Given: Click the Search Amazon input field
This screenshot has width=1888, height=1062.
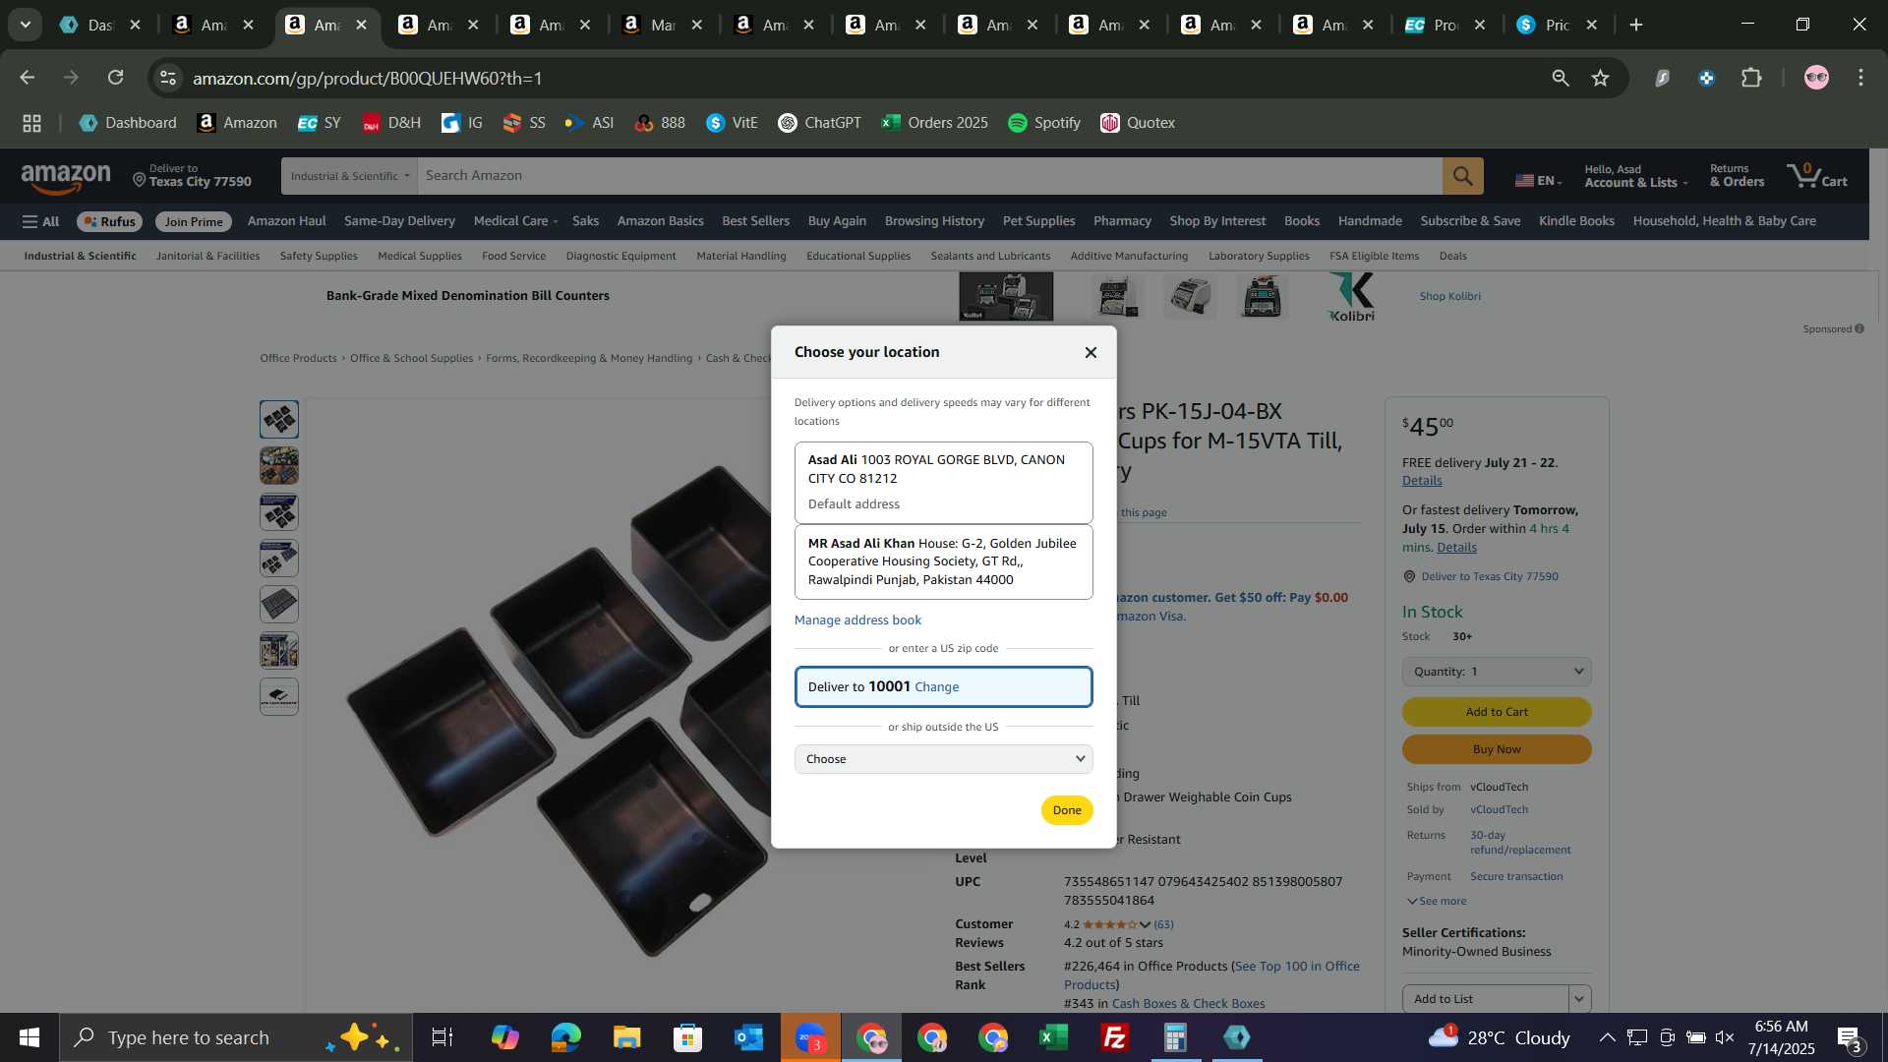Looking at the screenshot, I should pyautogui.click(x=929, y=176).
